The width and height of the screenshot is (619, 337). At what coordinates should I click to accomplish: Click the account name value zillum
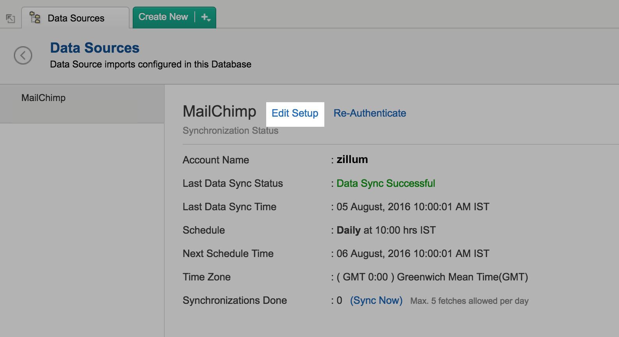tap(352, 160)
